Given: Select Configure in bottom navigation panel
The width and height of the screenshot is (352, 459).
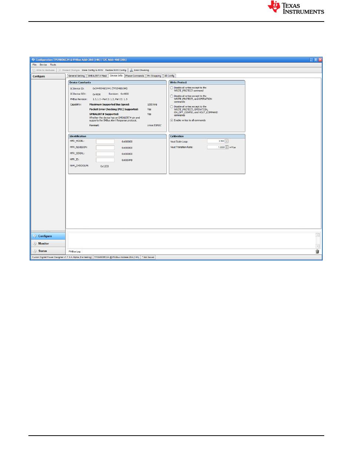Looking at the screenshot, I should click(x=48, y=236).
